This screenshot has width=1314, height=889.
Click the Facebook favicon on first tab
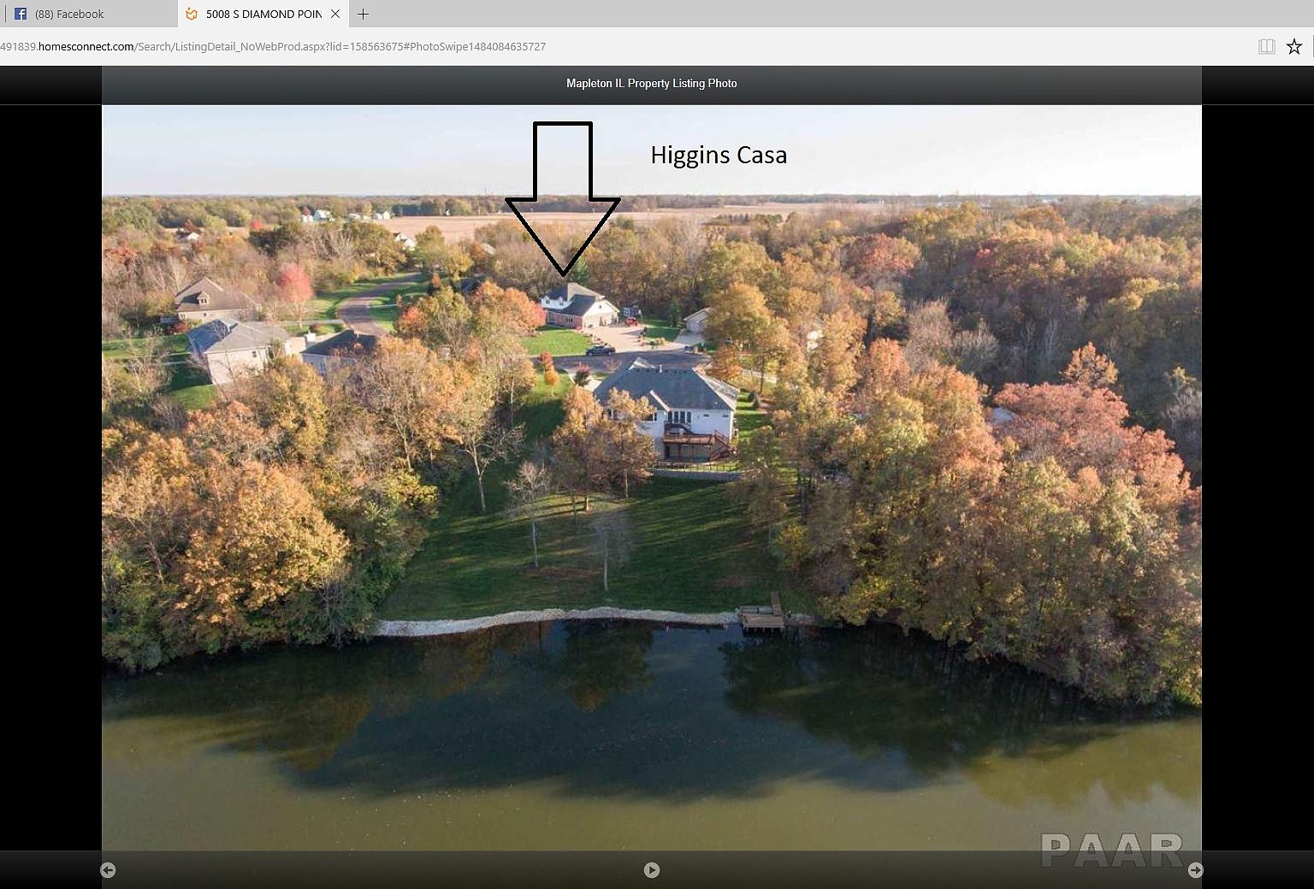(x=21, y=14)
